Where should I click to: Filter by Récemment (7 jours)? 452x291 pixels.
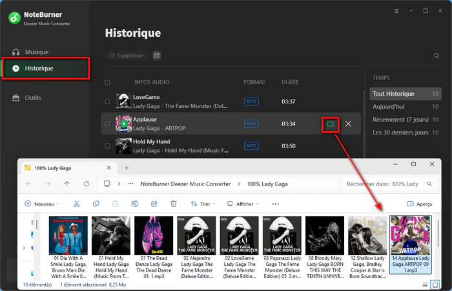coord(406,120)
